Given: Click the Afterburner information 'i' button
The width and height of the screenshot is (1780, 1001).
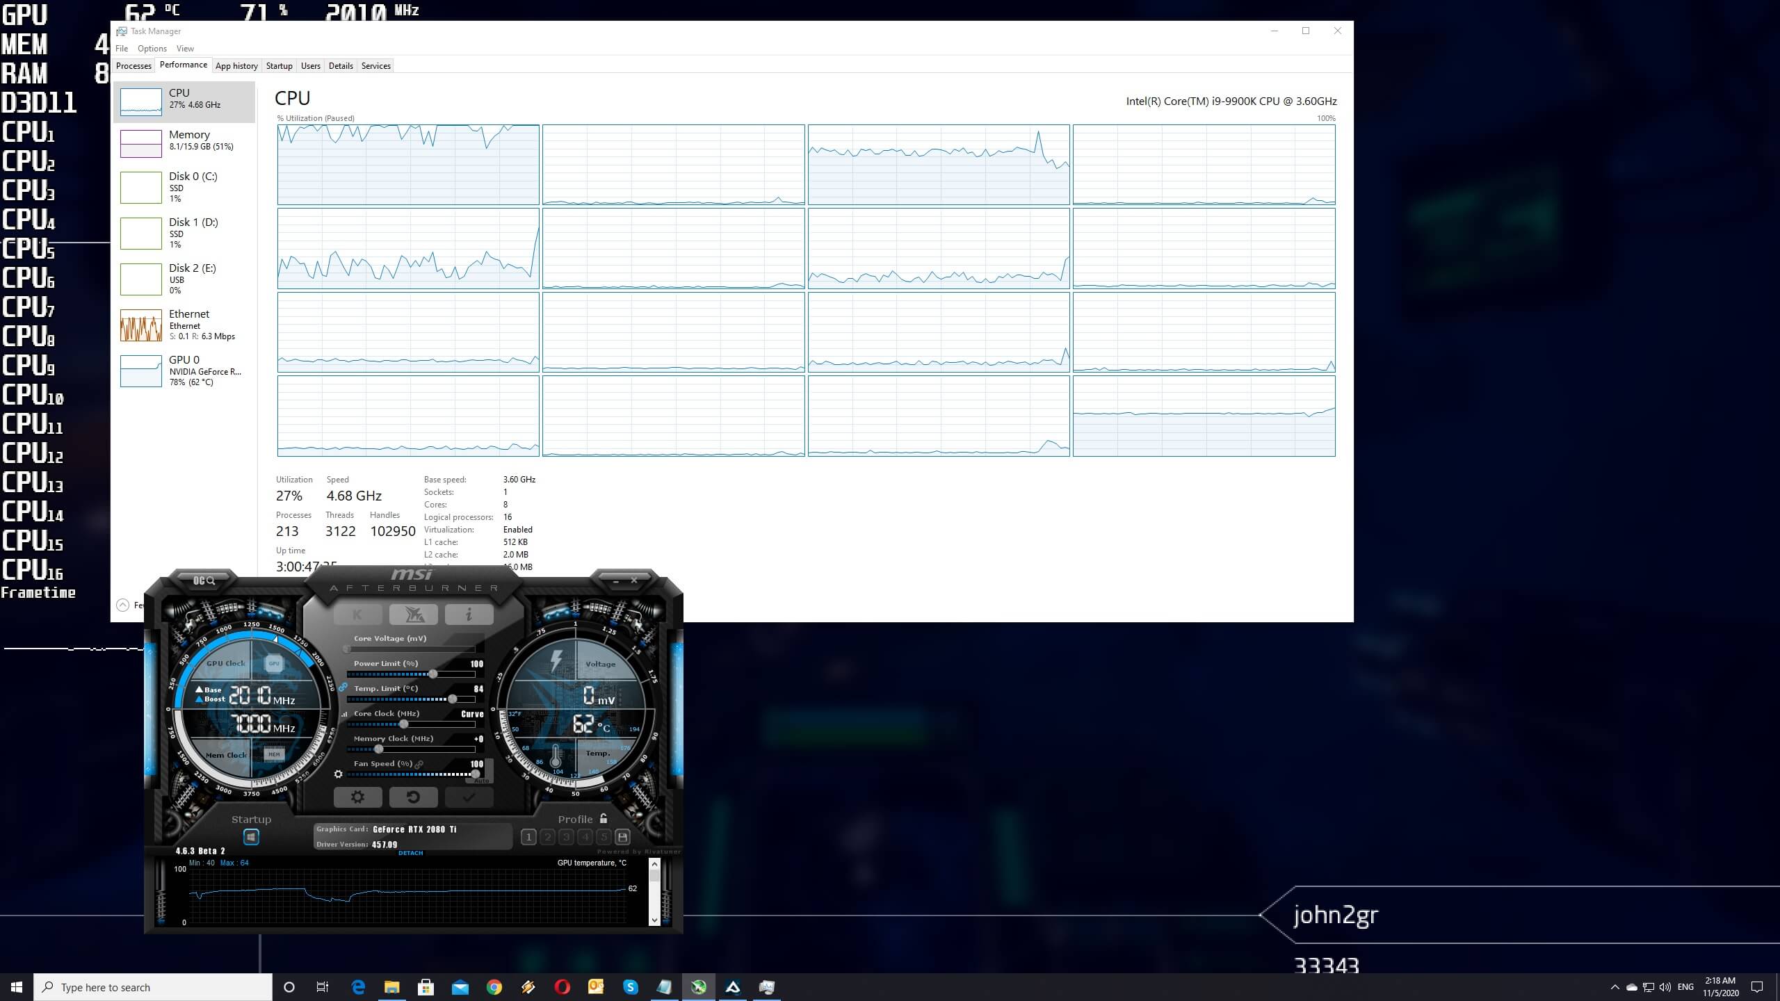Looking at the screenshot, I should [x=469, y=615].
